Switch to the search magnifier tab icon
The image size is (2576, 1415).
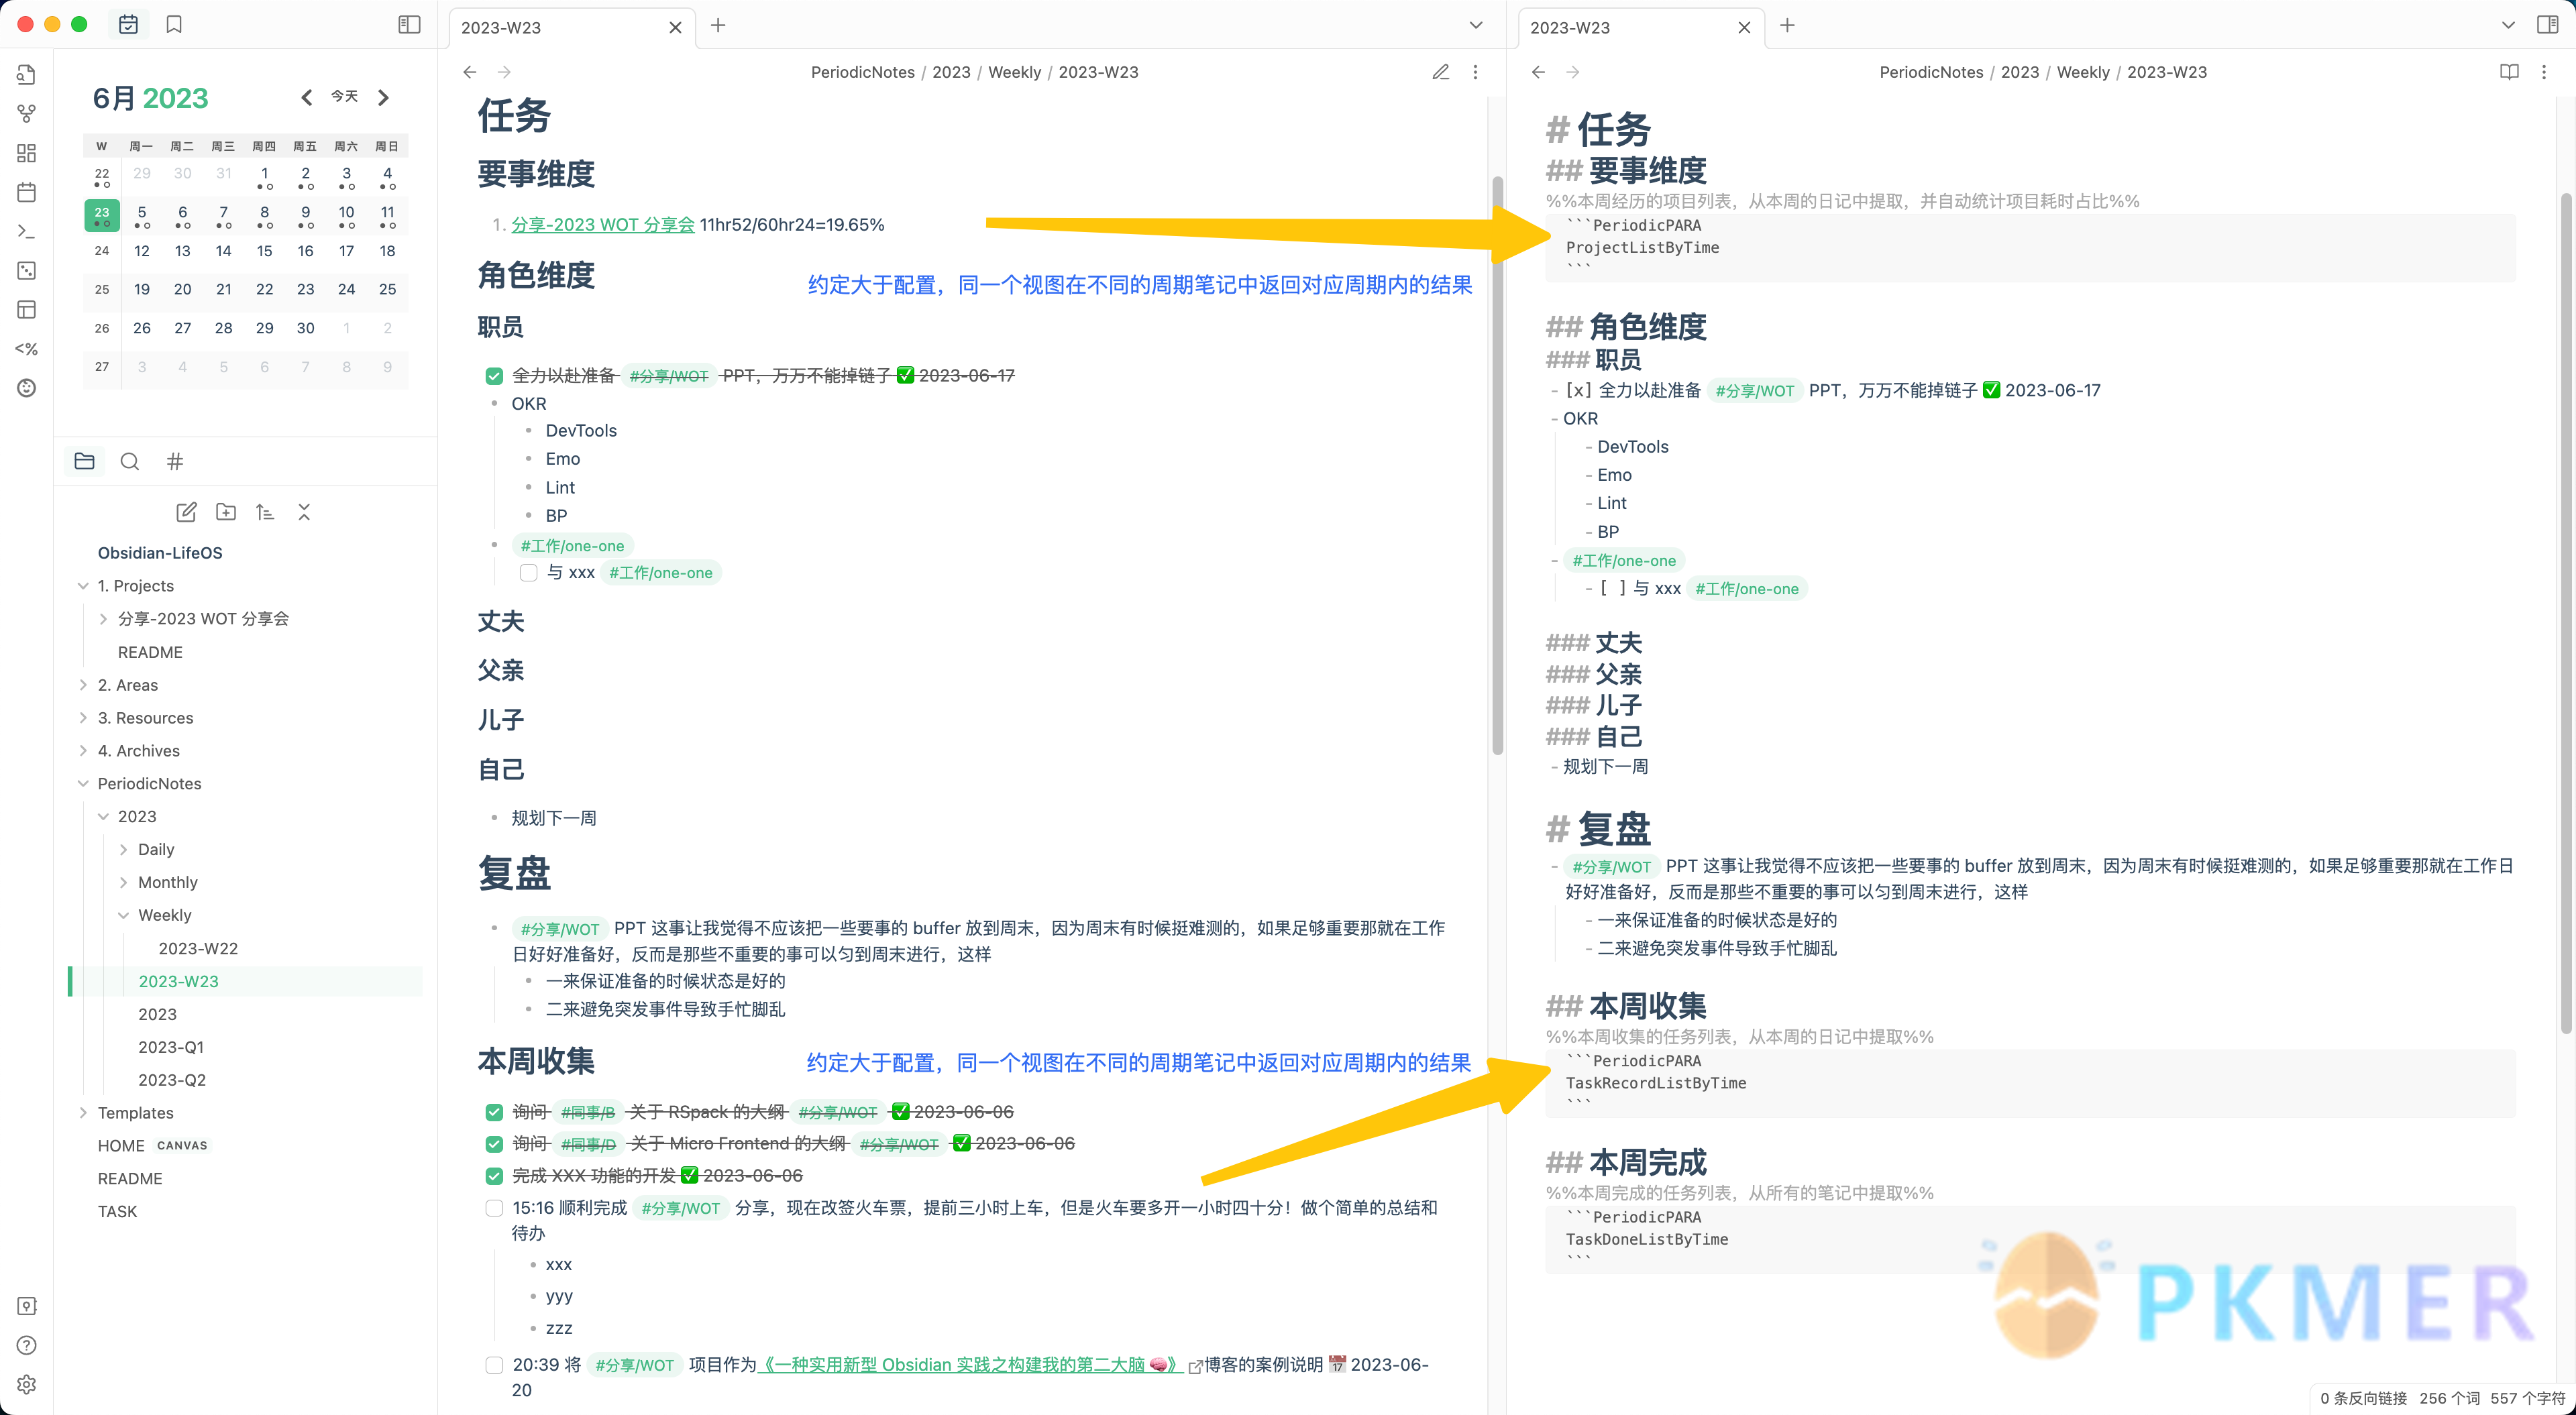[x=129, y=461]
